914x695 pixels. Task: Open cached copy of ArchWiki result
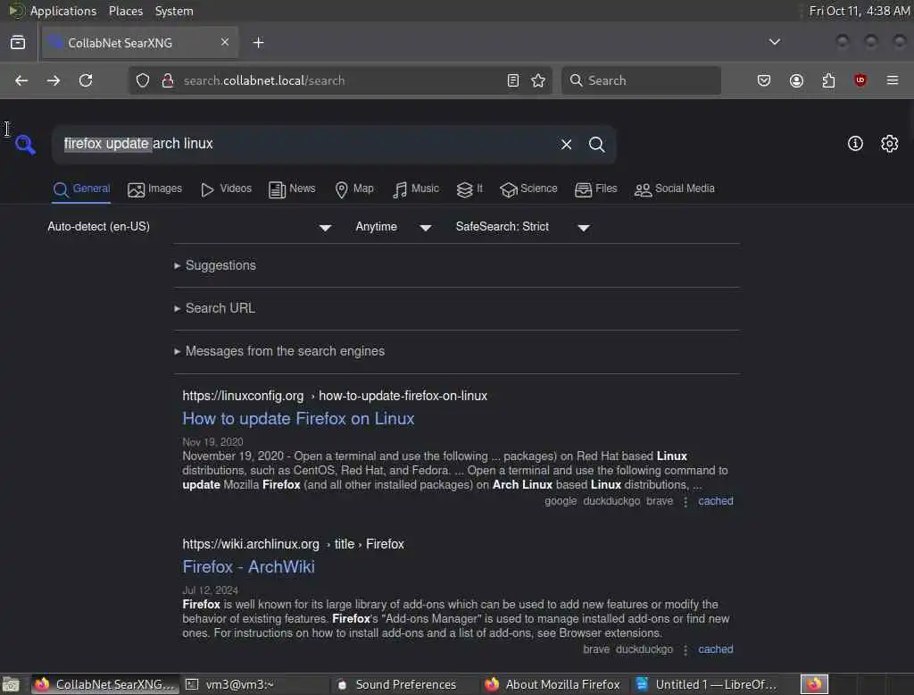(x=715, y=649)
